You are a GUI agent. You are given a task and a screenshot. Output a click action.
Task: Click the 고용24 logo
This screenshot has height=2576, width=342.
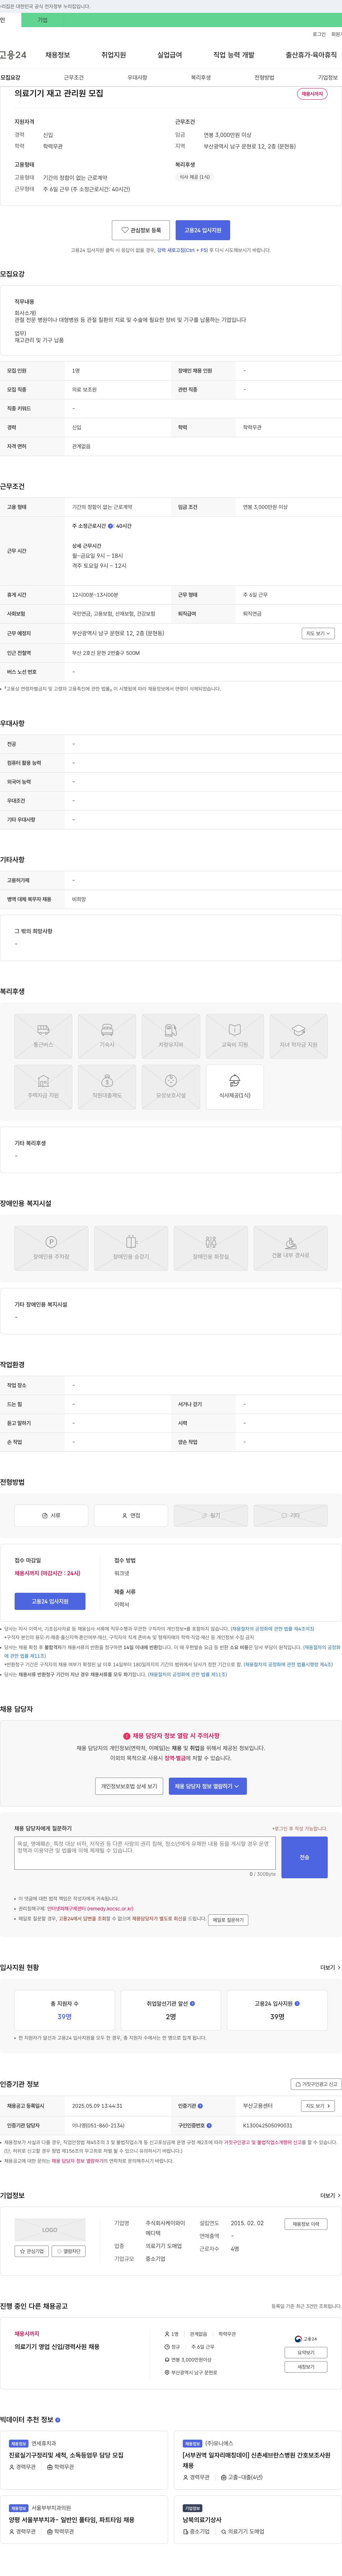point(13,55)
